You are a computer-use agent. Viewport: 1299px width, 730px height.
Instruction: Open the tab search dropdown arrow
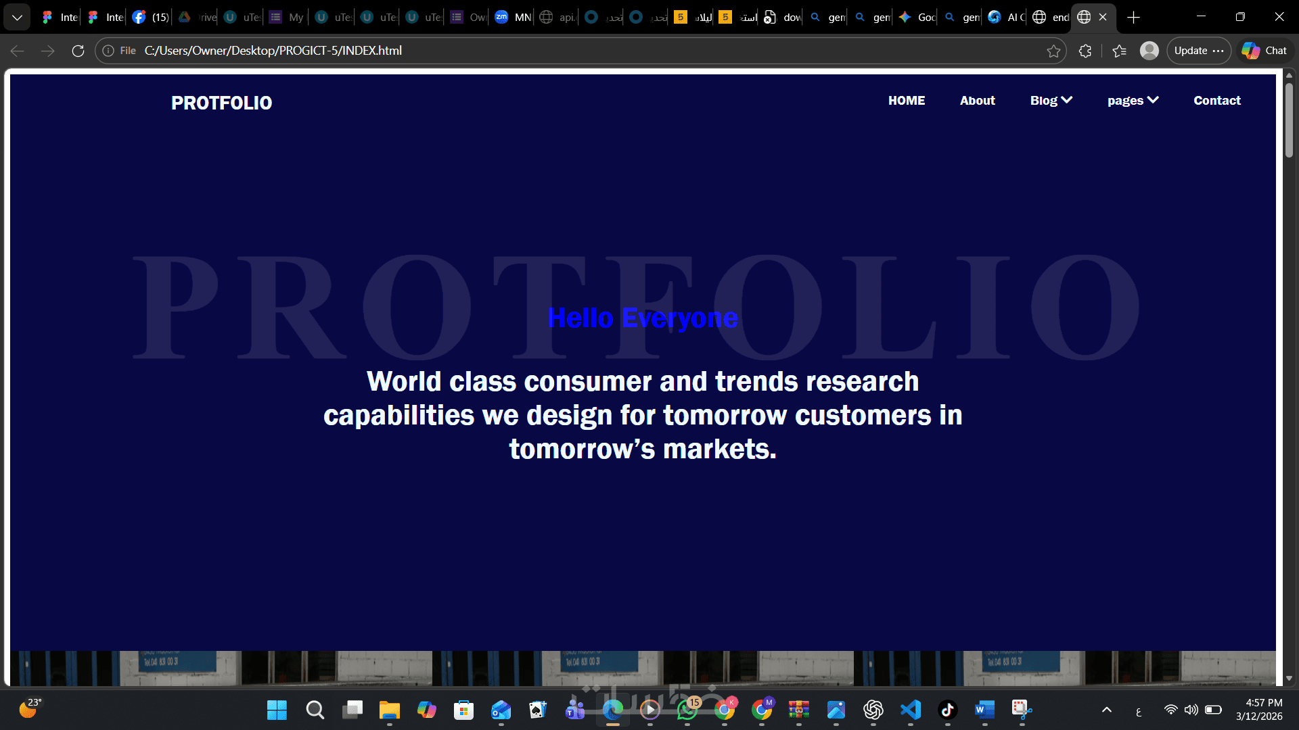tap(17, 17)
